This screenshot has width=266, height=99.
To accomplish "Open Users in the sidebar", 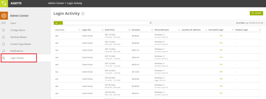I will point(13,23).
